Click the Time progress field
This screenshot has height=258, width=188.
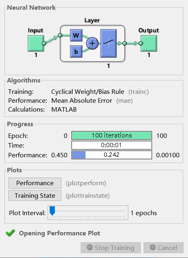[112, 145]
